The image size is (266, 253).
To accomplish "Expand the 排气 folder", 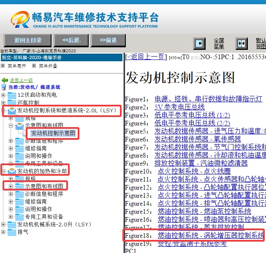I will click(x=3, y=232).
